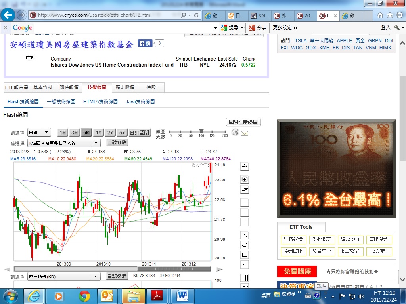Click the Google+ share icon

point(252,27)
